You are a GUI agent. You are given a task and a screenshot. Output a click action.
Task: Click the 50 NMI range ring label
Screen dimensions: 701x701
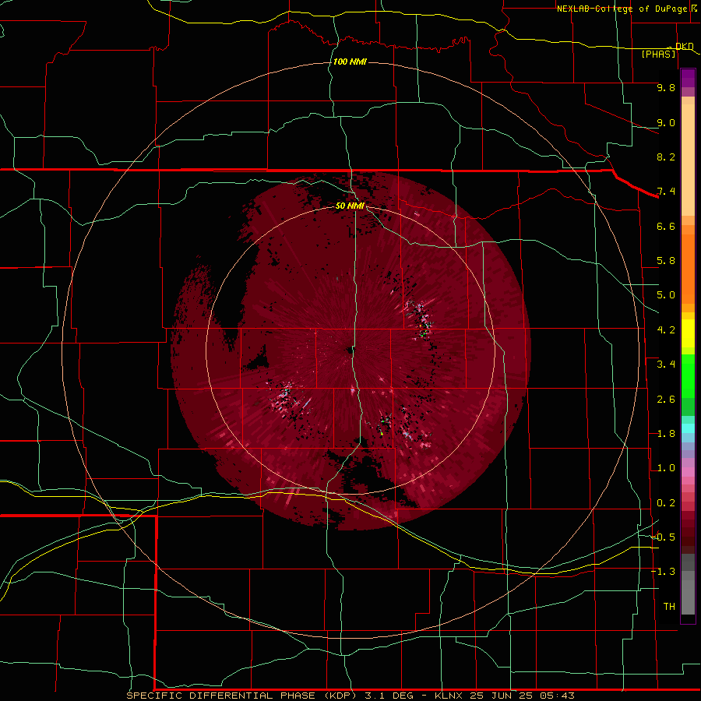[350, 206]
